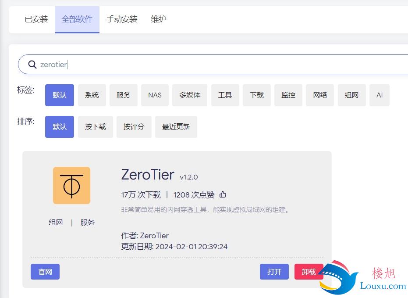Switch to the 手动安装 tab
408x298 pixels.
coord(121,19)
